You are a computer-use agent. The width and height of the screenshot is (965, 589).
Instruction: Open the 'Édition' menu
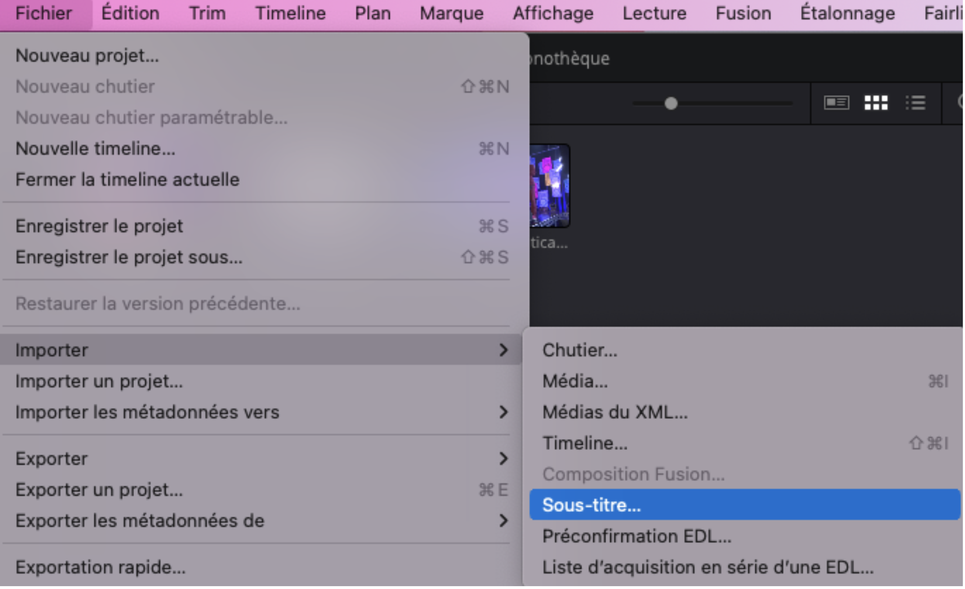pos(130,14)
